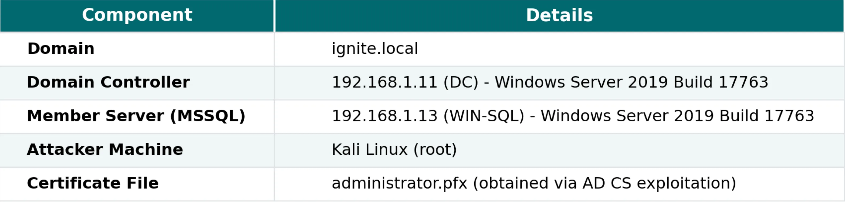Screen dimensions: 845x202
Task: Click the Kali Linux (root) cell
Action: click(394, 150)
